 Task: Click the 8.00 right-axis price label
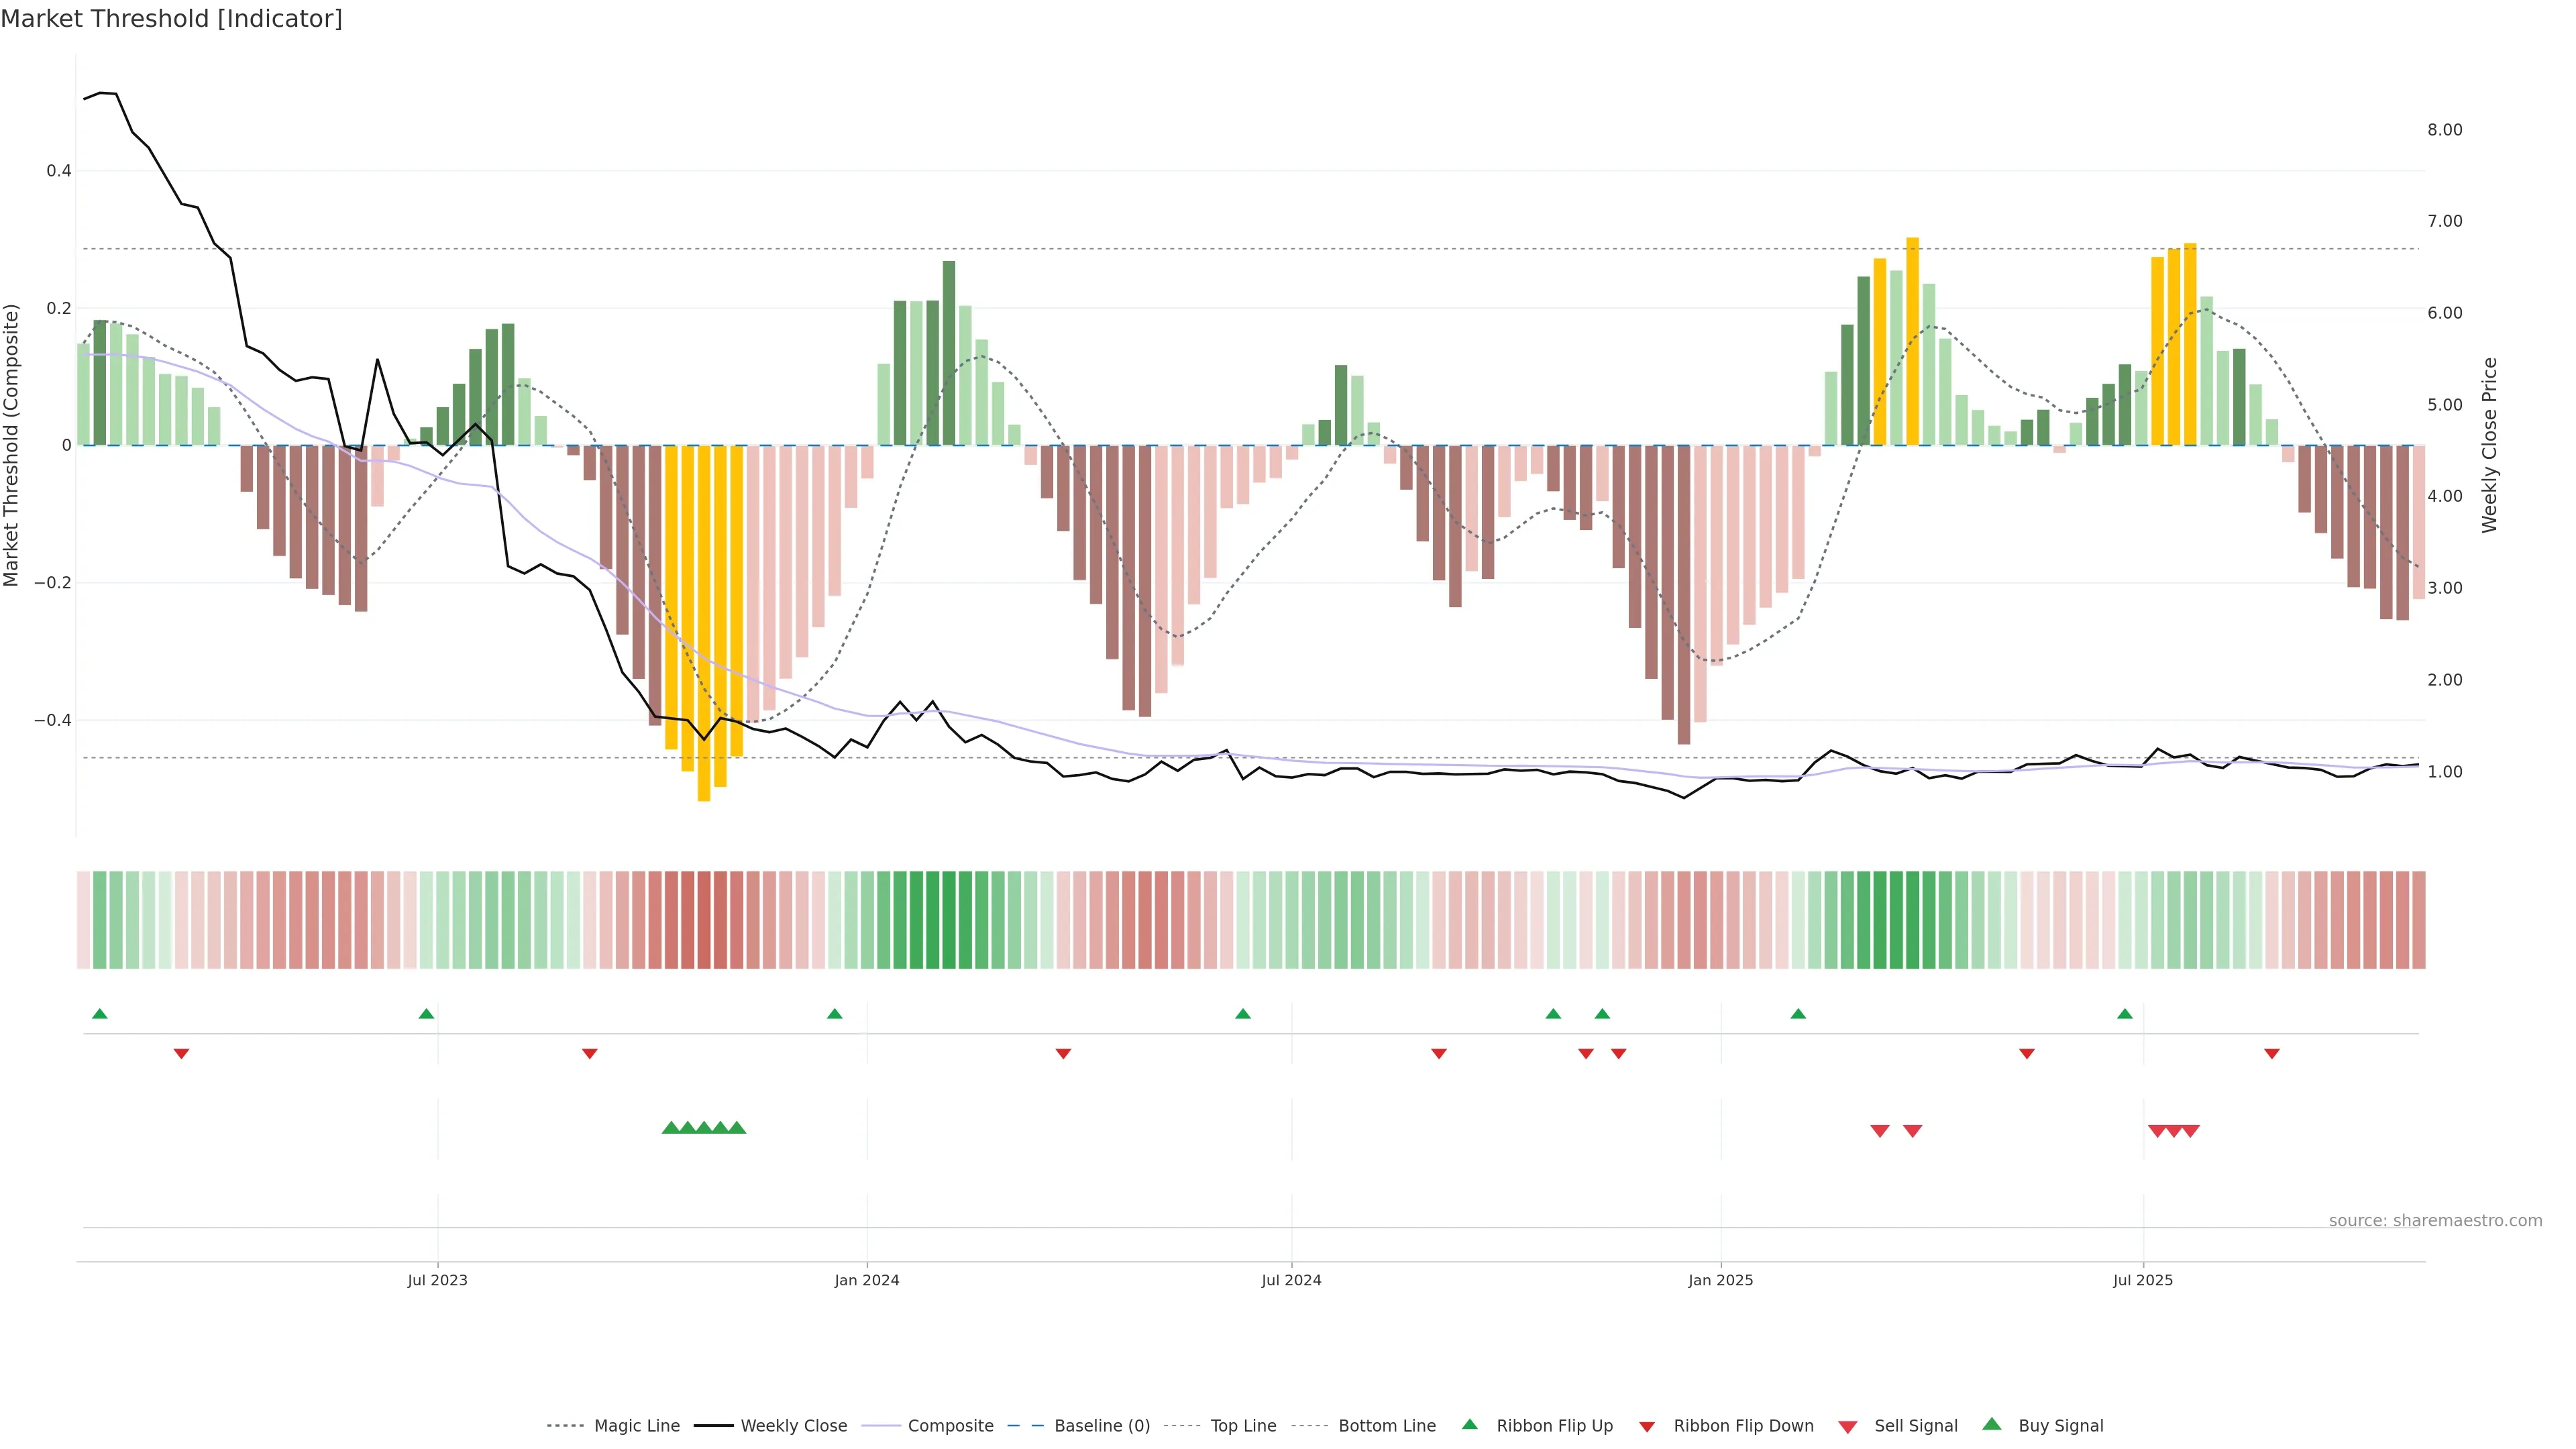point(2444,130)
